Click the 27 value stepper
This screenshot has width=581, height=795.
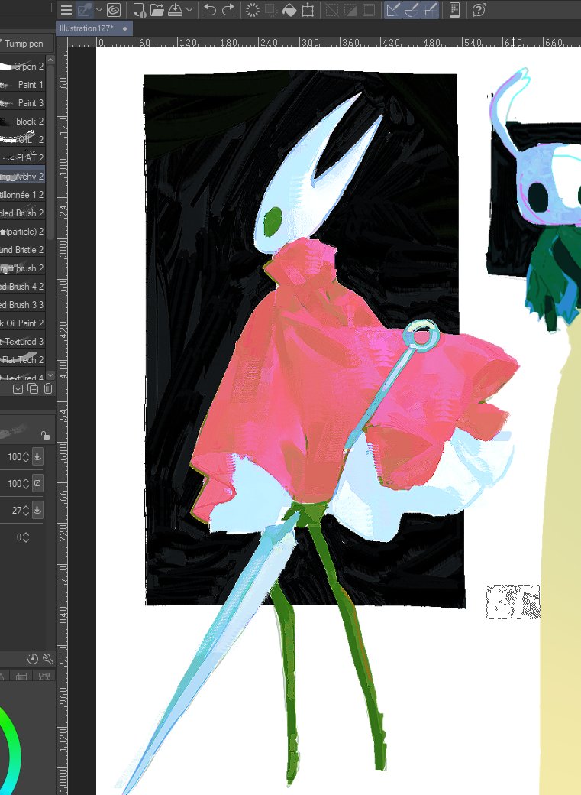26,511
